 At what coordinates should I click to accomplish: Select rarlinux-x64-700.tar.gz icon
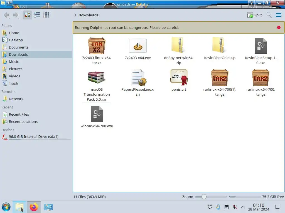pos(261,77)
